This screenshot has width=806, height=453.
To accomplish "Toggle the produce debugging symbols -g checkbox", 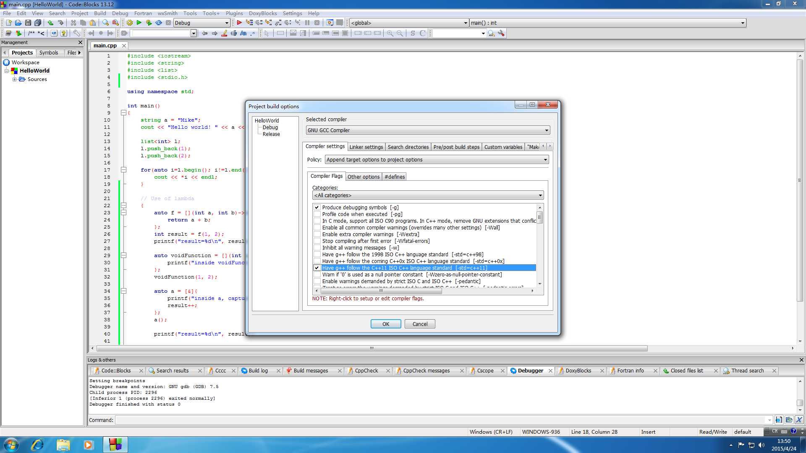I will point(316,207).
